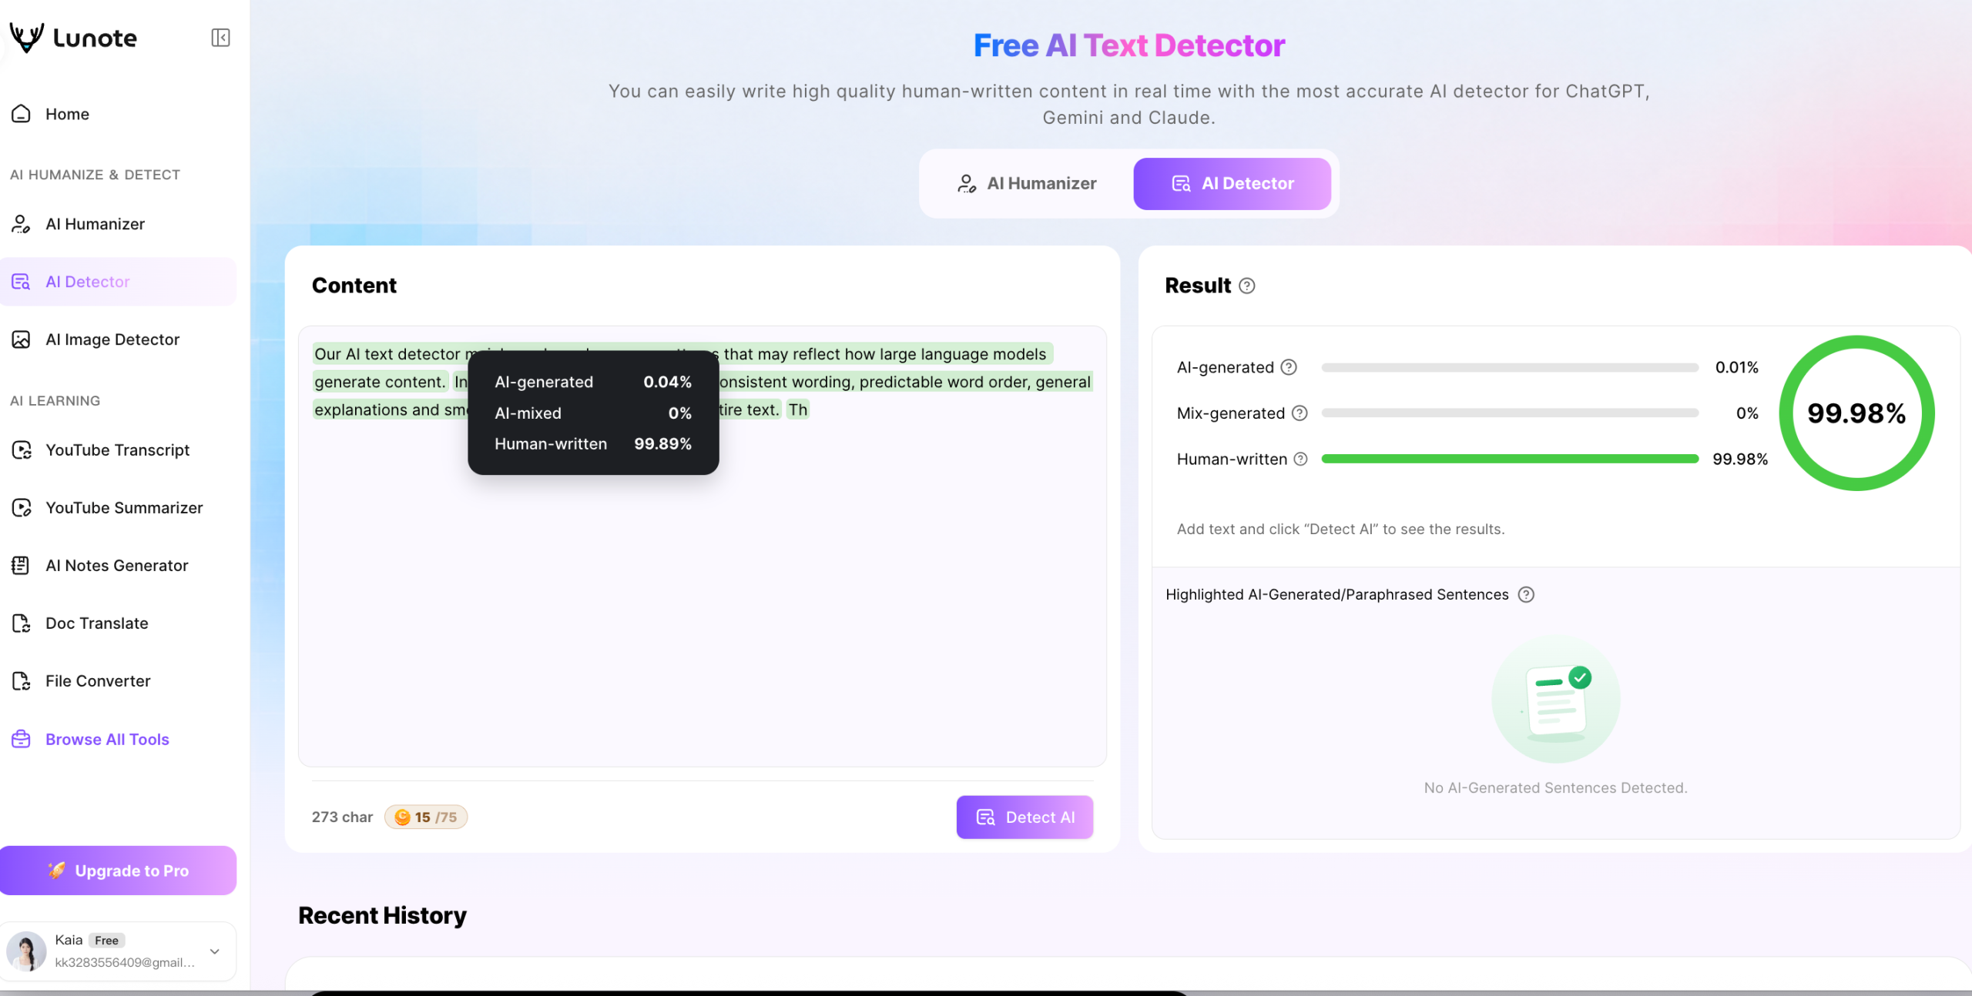This screenshot has height=996, width=1972.
Task: Click 'No AI-Generated Sentences Detected.' text
Action: 1555,788
